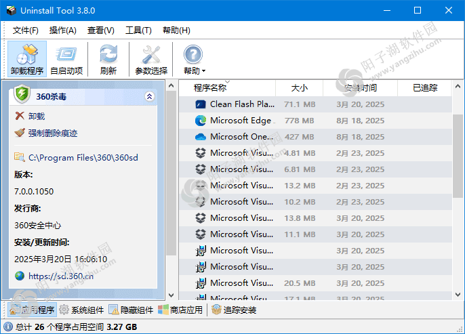Click the Microsoft OneDrive cloud icon
The width and height of the screenshot is (465, 334).
coord(201,137)
